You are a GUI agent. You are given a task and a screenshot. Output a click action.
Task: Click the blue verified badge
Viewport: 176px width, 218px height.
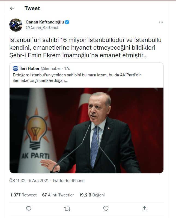pos(67,22)
